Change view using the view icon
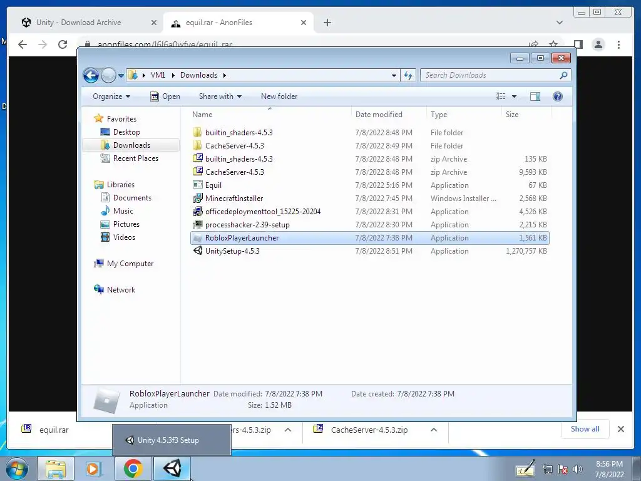This screenshot has height=481, width=641. click(x=501, y=96)
